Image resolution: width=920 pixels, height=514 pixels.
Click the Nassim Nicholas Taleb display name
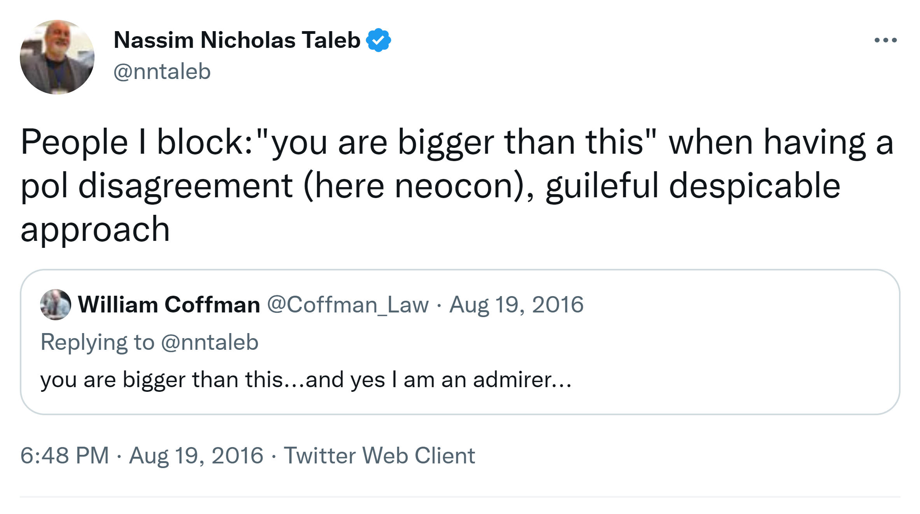click(237, 40)
